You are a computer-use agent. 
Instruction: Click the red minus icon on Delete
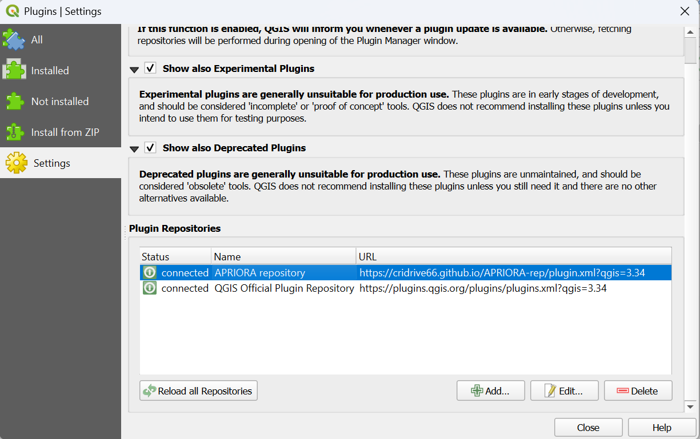[x=623, y=391]
